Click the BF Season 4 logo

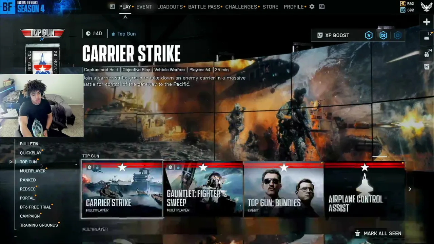(23, 7)
